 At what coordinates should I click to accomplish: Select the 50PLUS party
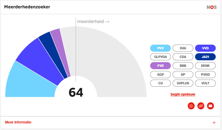click(x=183, y=83)
